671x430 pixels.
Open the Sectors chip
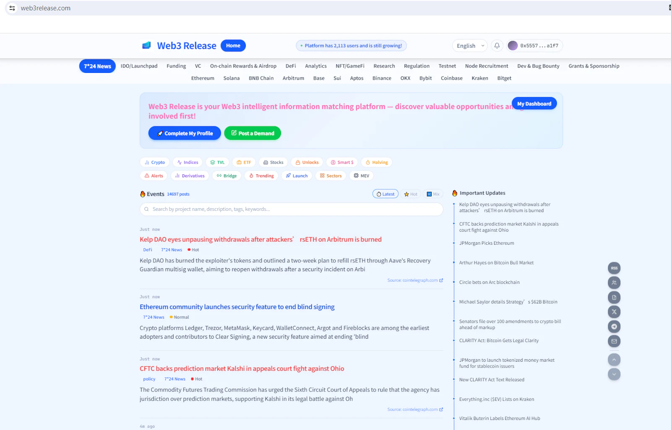[x=330, y=176]
